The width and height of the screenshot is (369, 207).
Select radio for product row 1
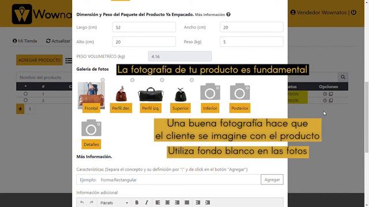coord(25,94)
